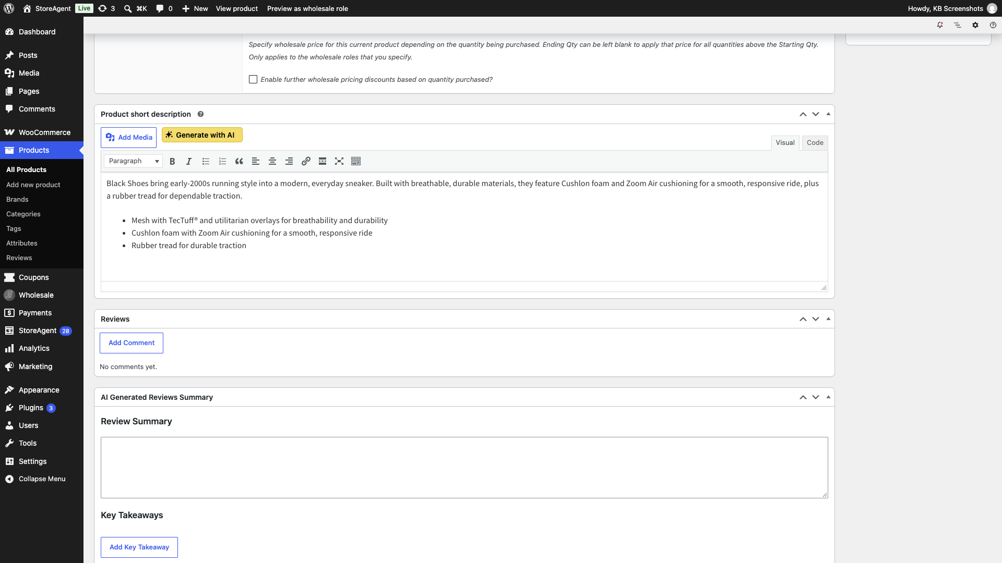Open WooCommerce in the sidebar menu
Viewport: 1002px width, 563px height.
tap(42, 132)
